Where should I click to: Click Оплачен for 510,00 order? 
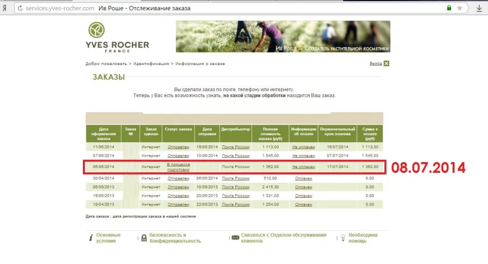point(304,178)
